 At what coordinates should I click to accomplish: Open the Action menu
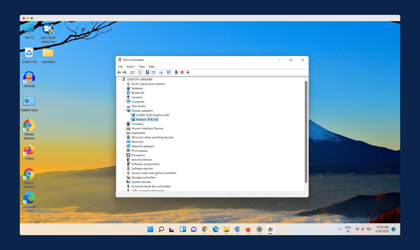pos(130,67)
